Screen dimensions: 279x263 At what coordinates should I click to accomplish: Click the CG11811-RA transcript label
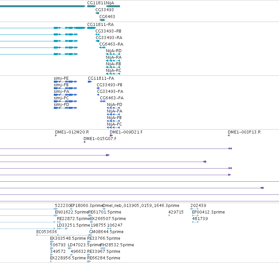tap(100, 25)
